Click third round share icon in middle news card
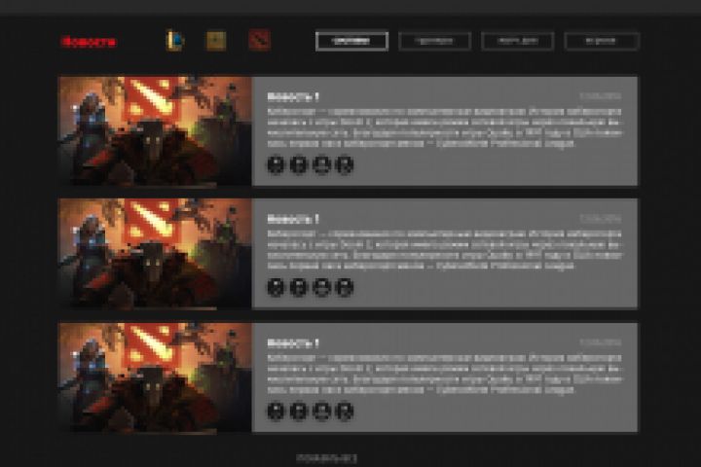 point(322,287)
